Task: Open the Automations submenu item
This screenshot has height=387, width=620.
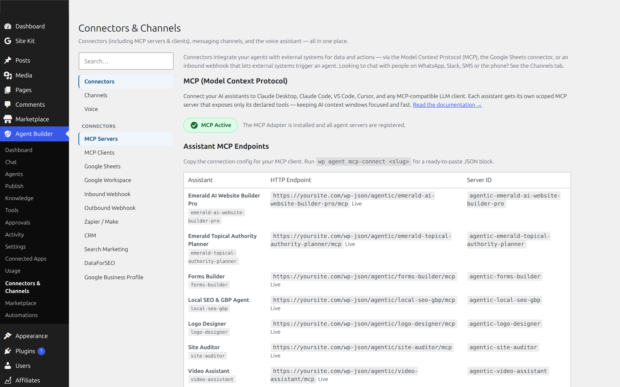Action: click(21, 315)
